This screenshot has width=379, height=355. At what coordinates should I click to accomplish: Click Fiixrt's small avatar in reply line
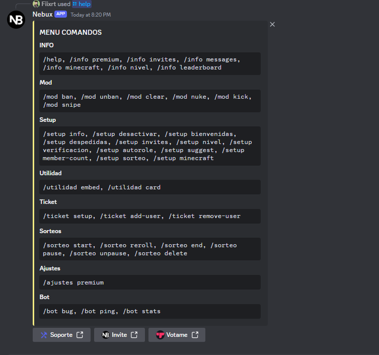pyautogui.click(x=36, y=4)
